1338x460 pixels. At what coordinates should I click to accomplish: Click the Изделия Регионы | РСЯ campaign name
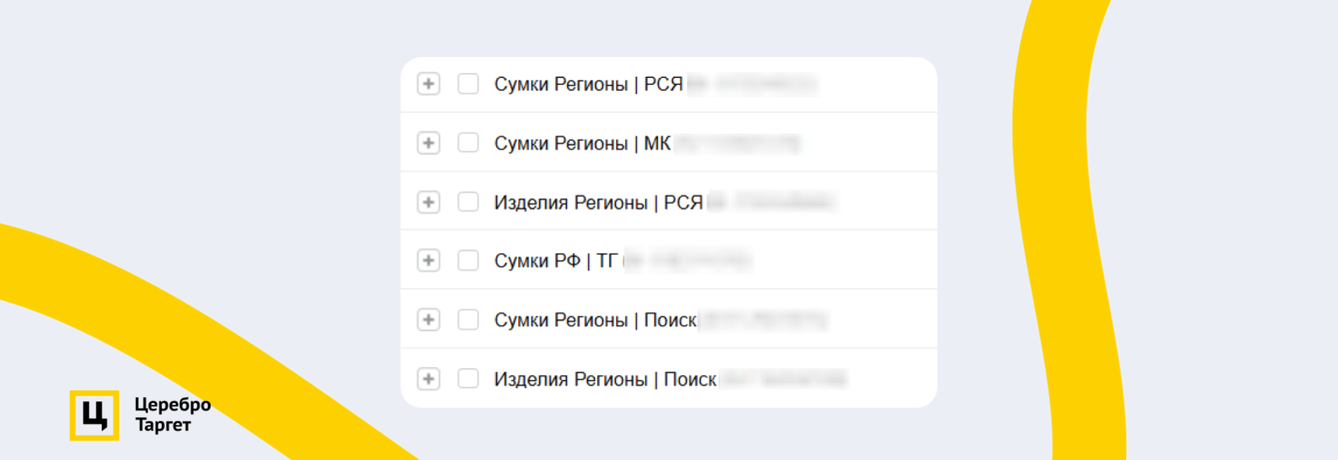point(598,204)
